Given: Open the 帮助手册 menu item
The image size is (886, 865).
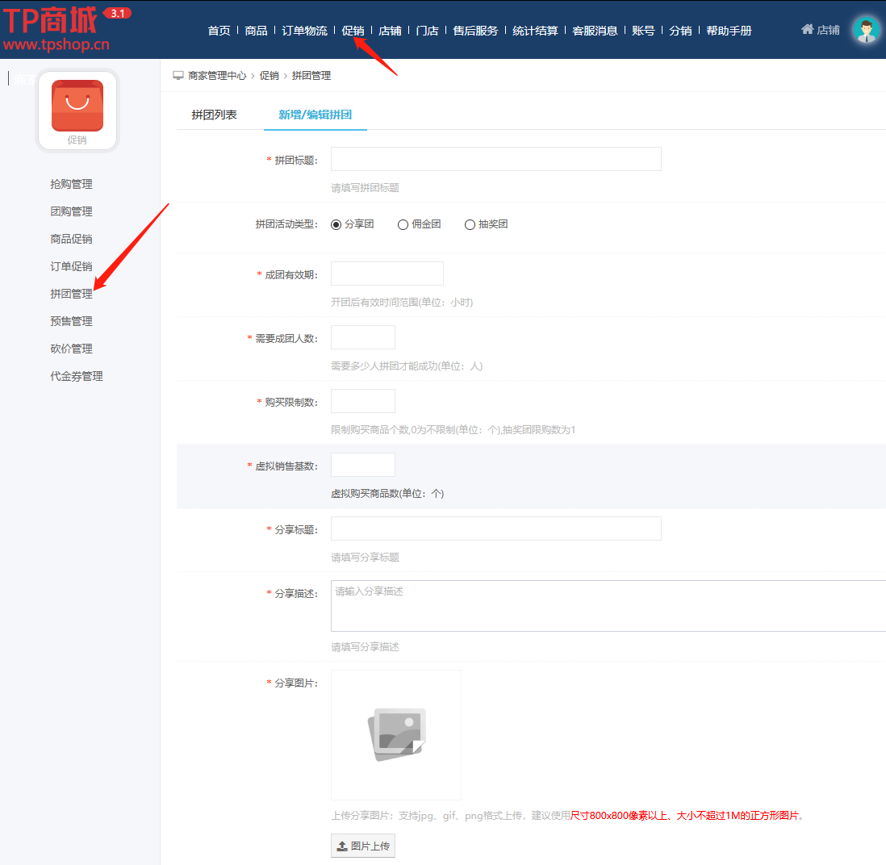Looking at the screenshot, I should tap(729, 31).
